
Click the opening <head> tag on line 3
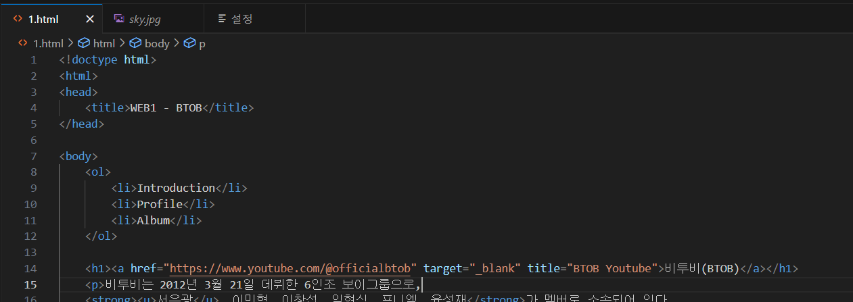coord(78,93)
